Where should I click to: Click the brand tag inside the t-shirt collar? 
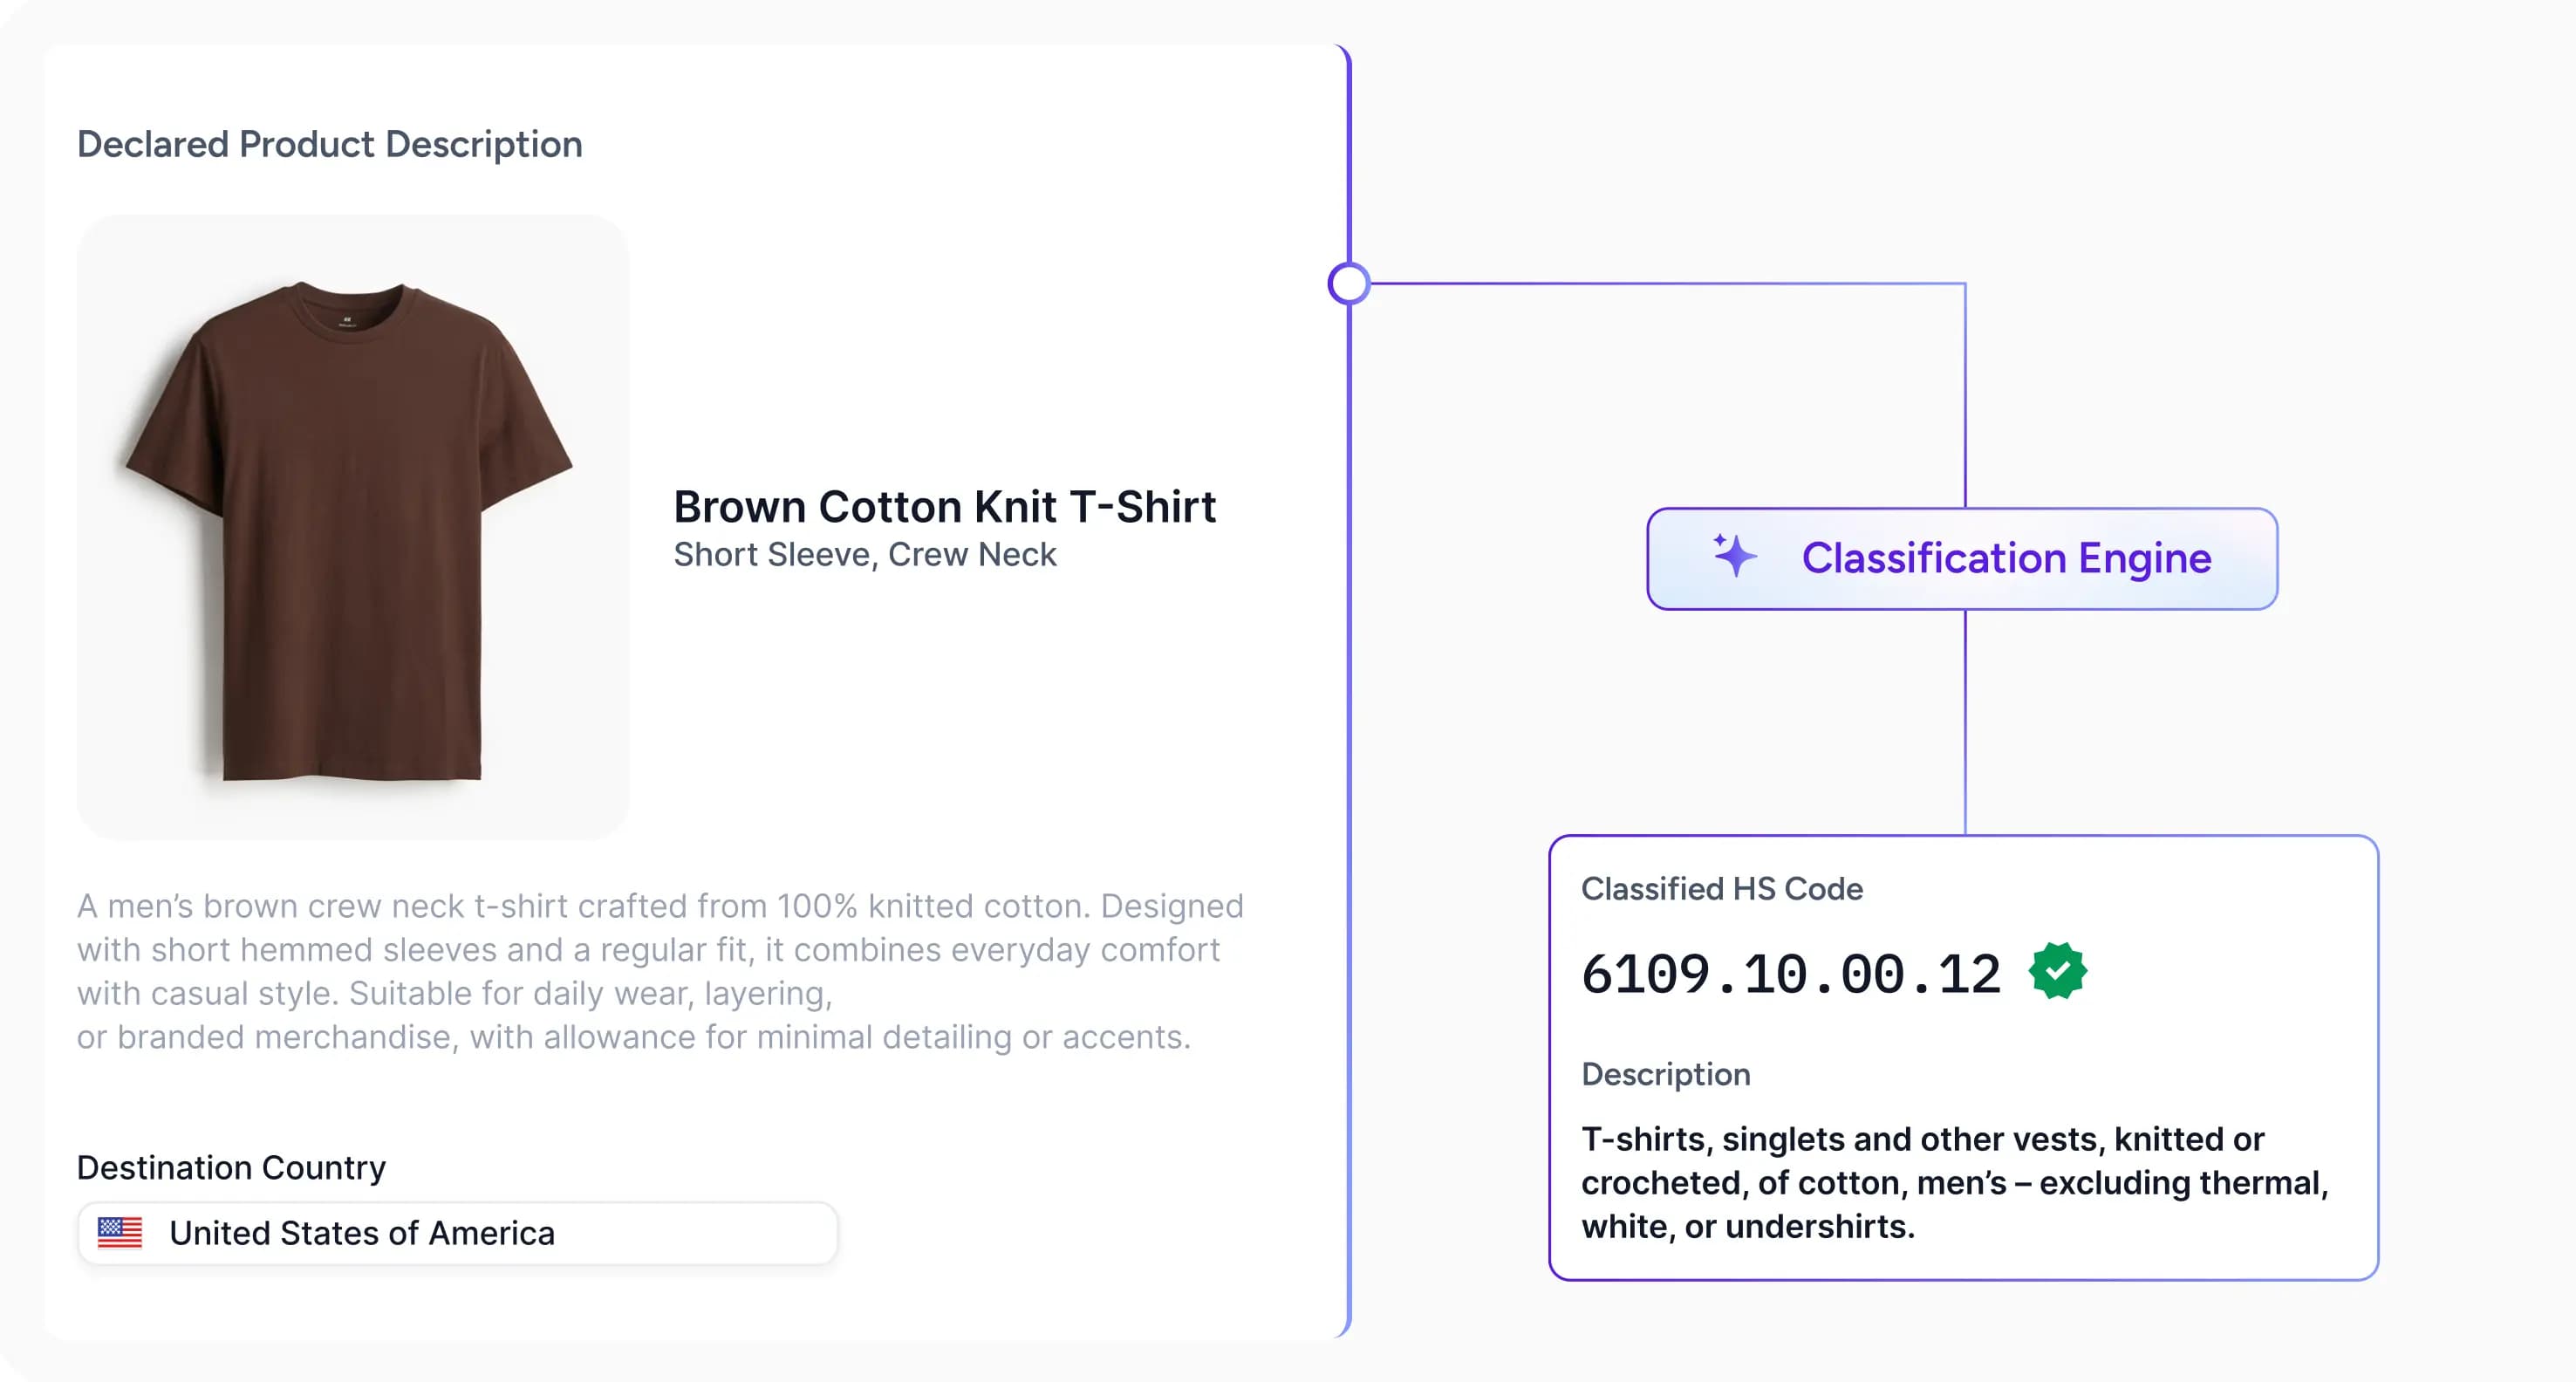point(347,321)
